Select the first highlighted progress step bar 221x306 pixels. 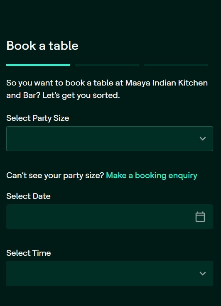38,65
